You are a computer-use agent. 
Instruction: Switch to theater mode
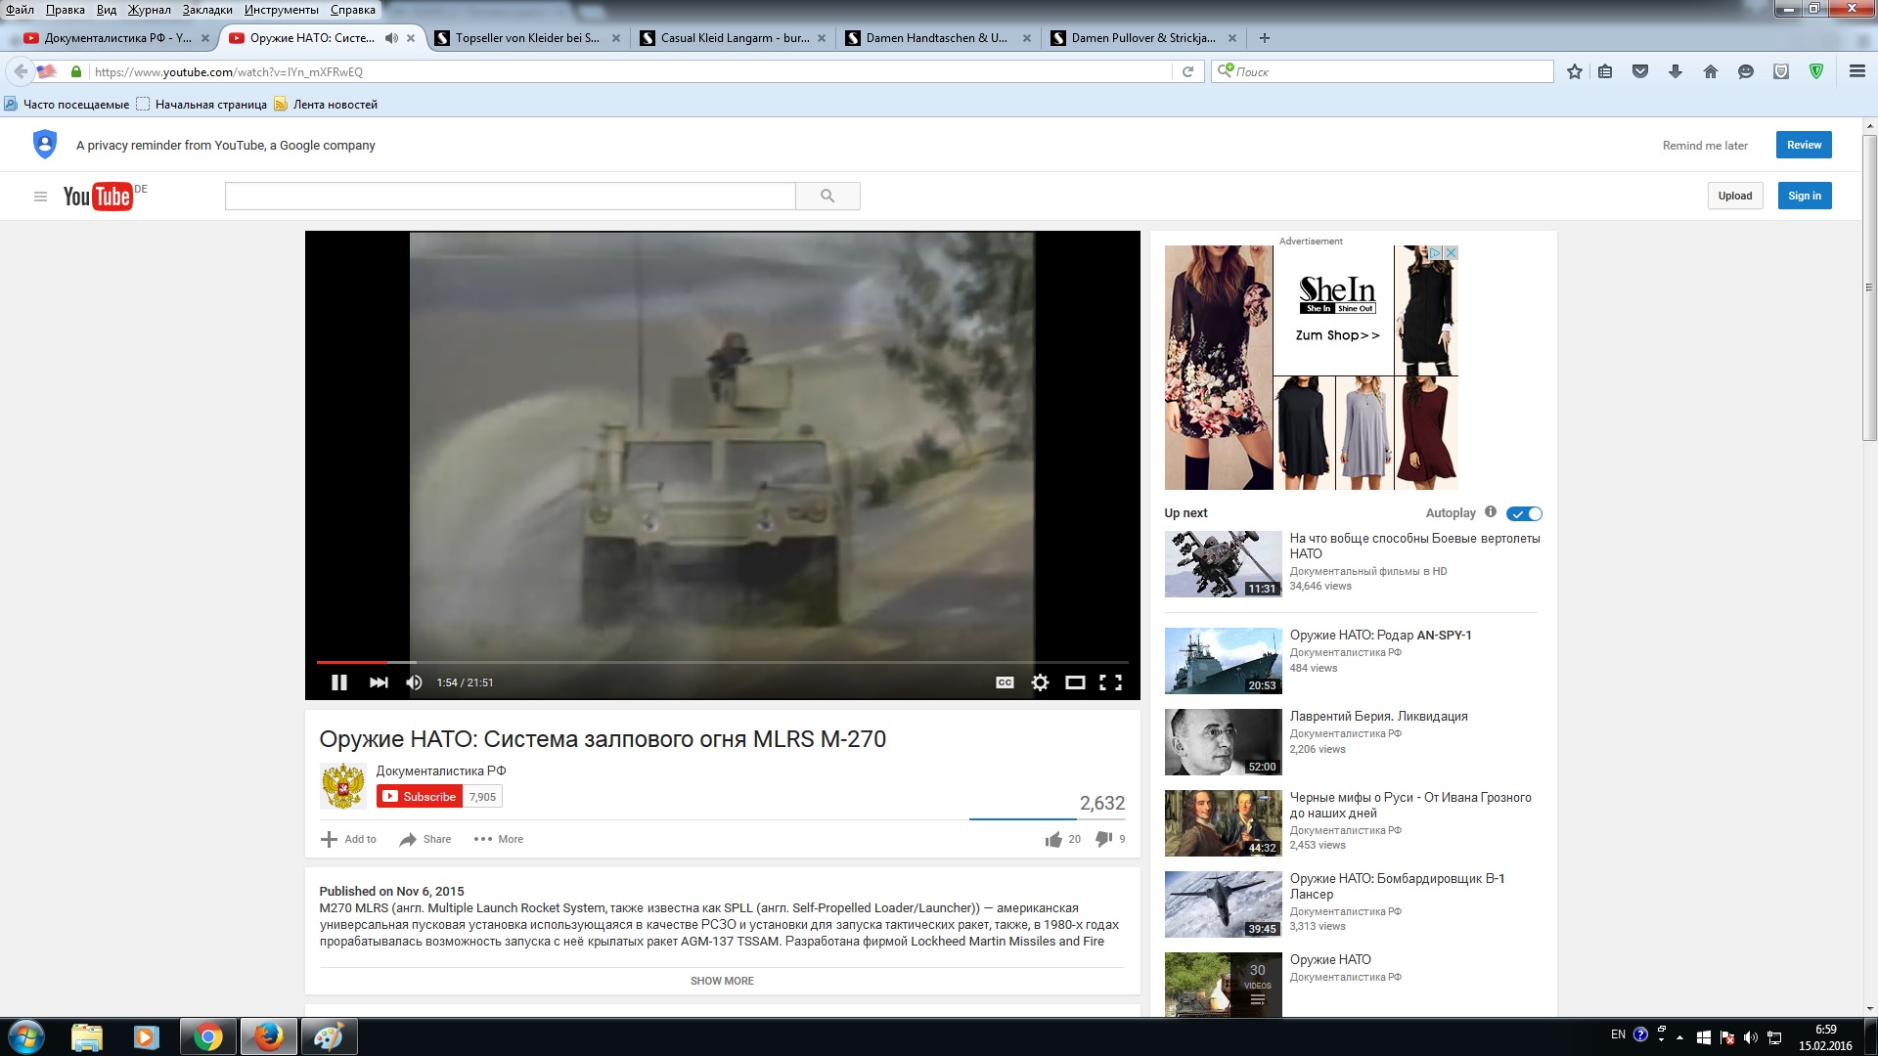pos(1075,682)
